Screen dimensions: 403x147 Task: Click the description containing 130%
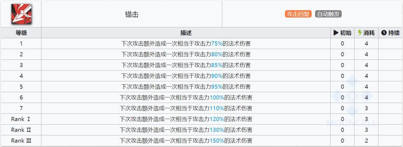(x=186, y=130)
